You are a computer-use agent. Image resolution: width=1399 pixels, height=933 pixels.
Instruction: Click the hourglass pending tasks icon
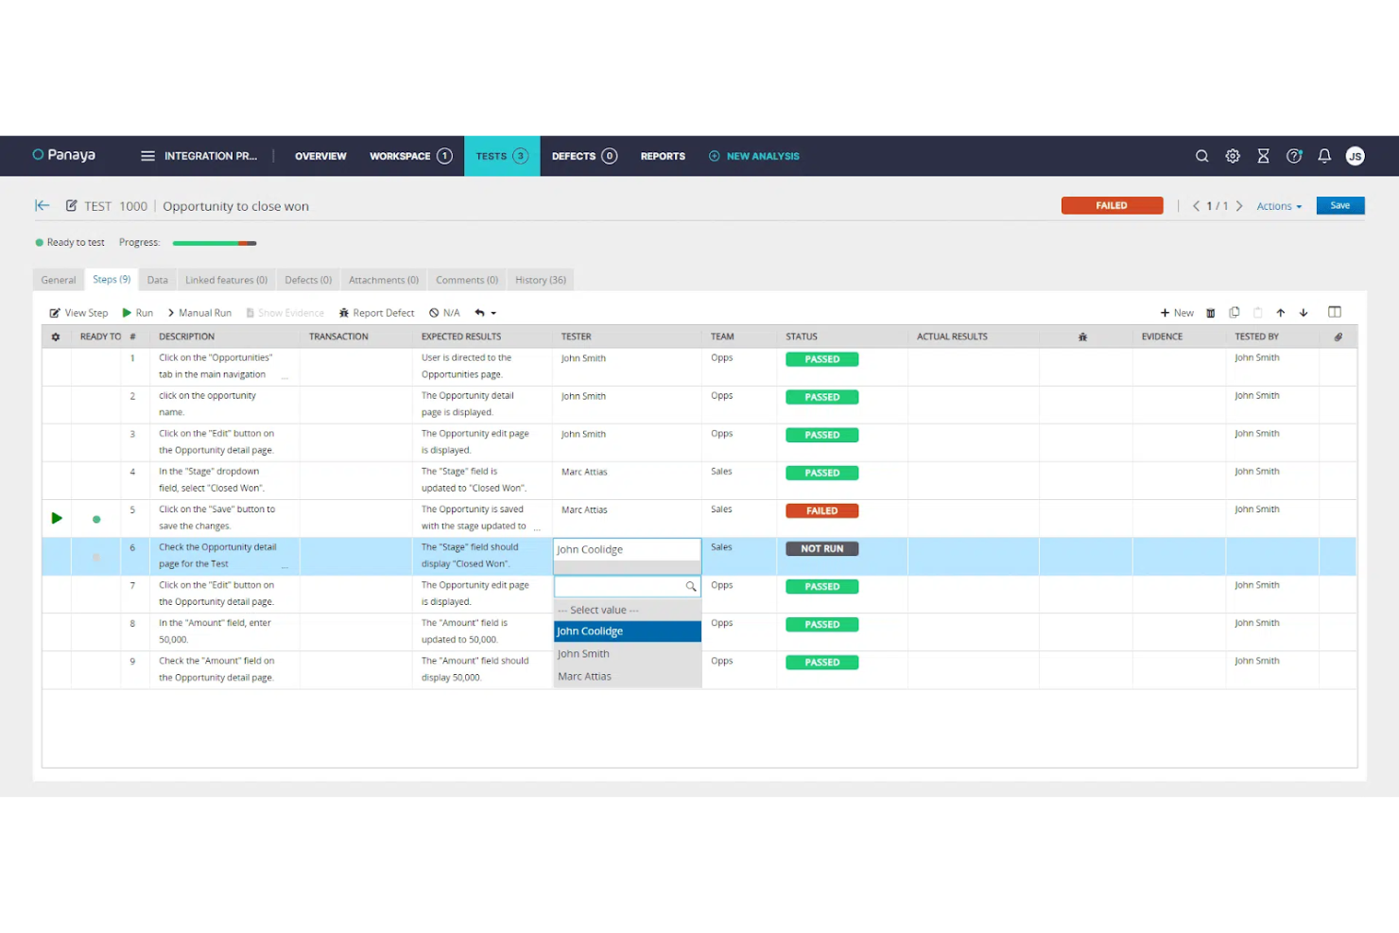coord(1263,156)
